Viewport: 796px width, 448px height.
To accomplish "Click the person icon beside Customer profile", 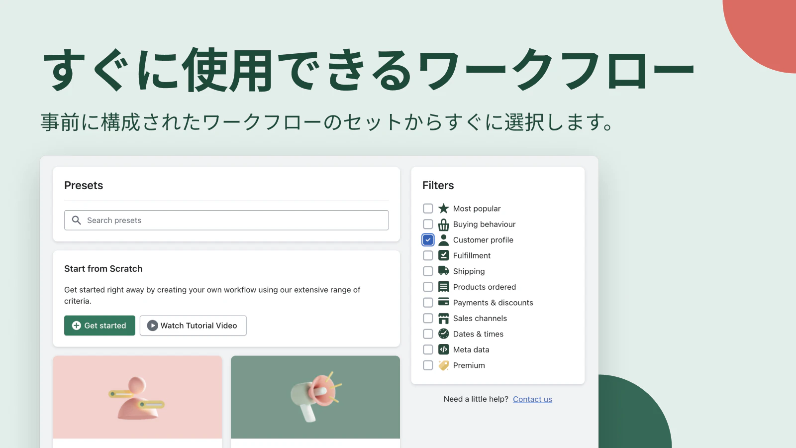I will (x=443, y=239).
